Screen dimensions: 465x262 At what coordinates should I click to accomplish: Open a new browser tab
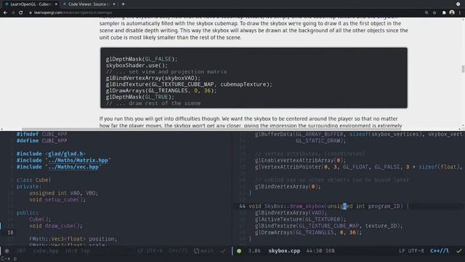(123, 4)
